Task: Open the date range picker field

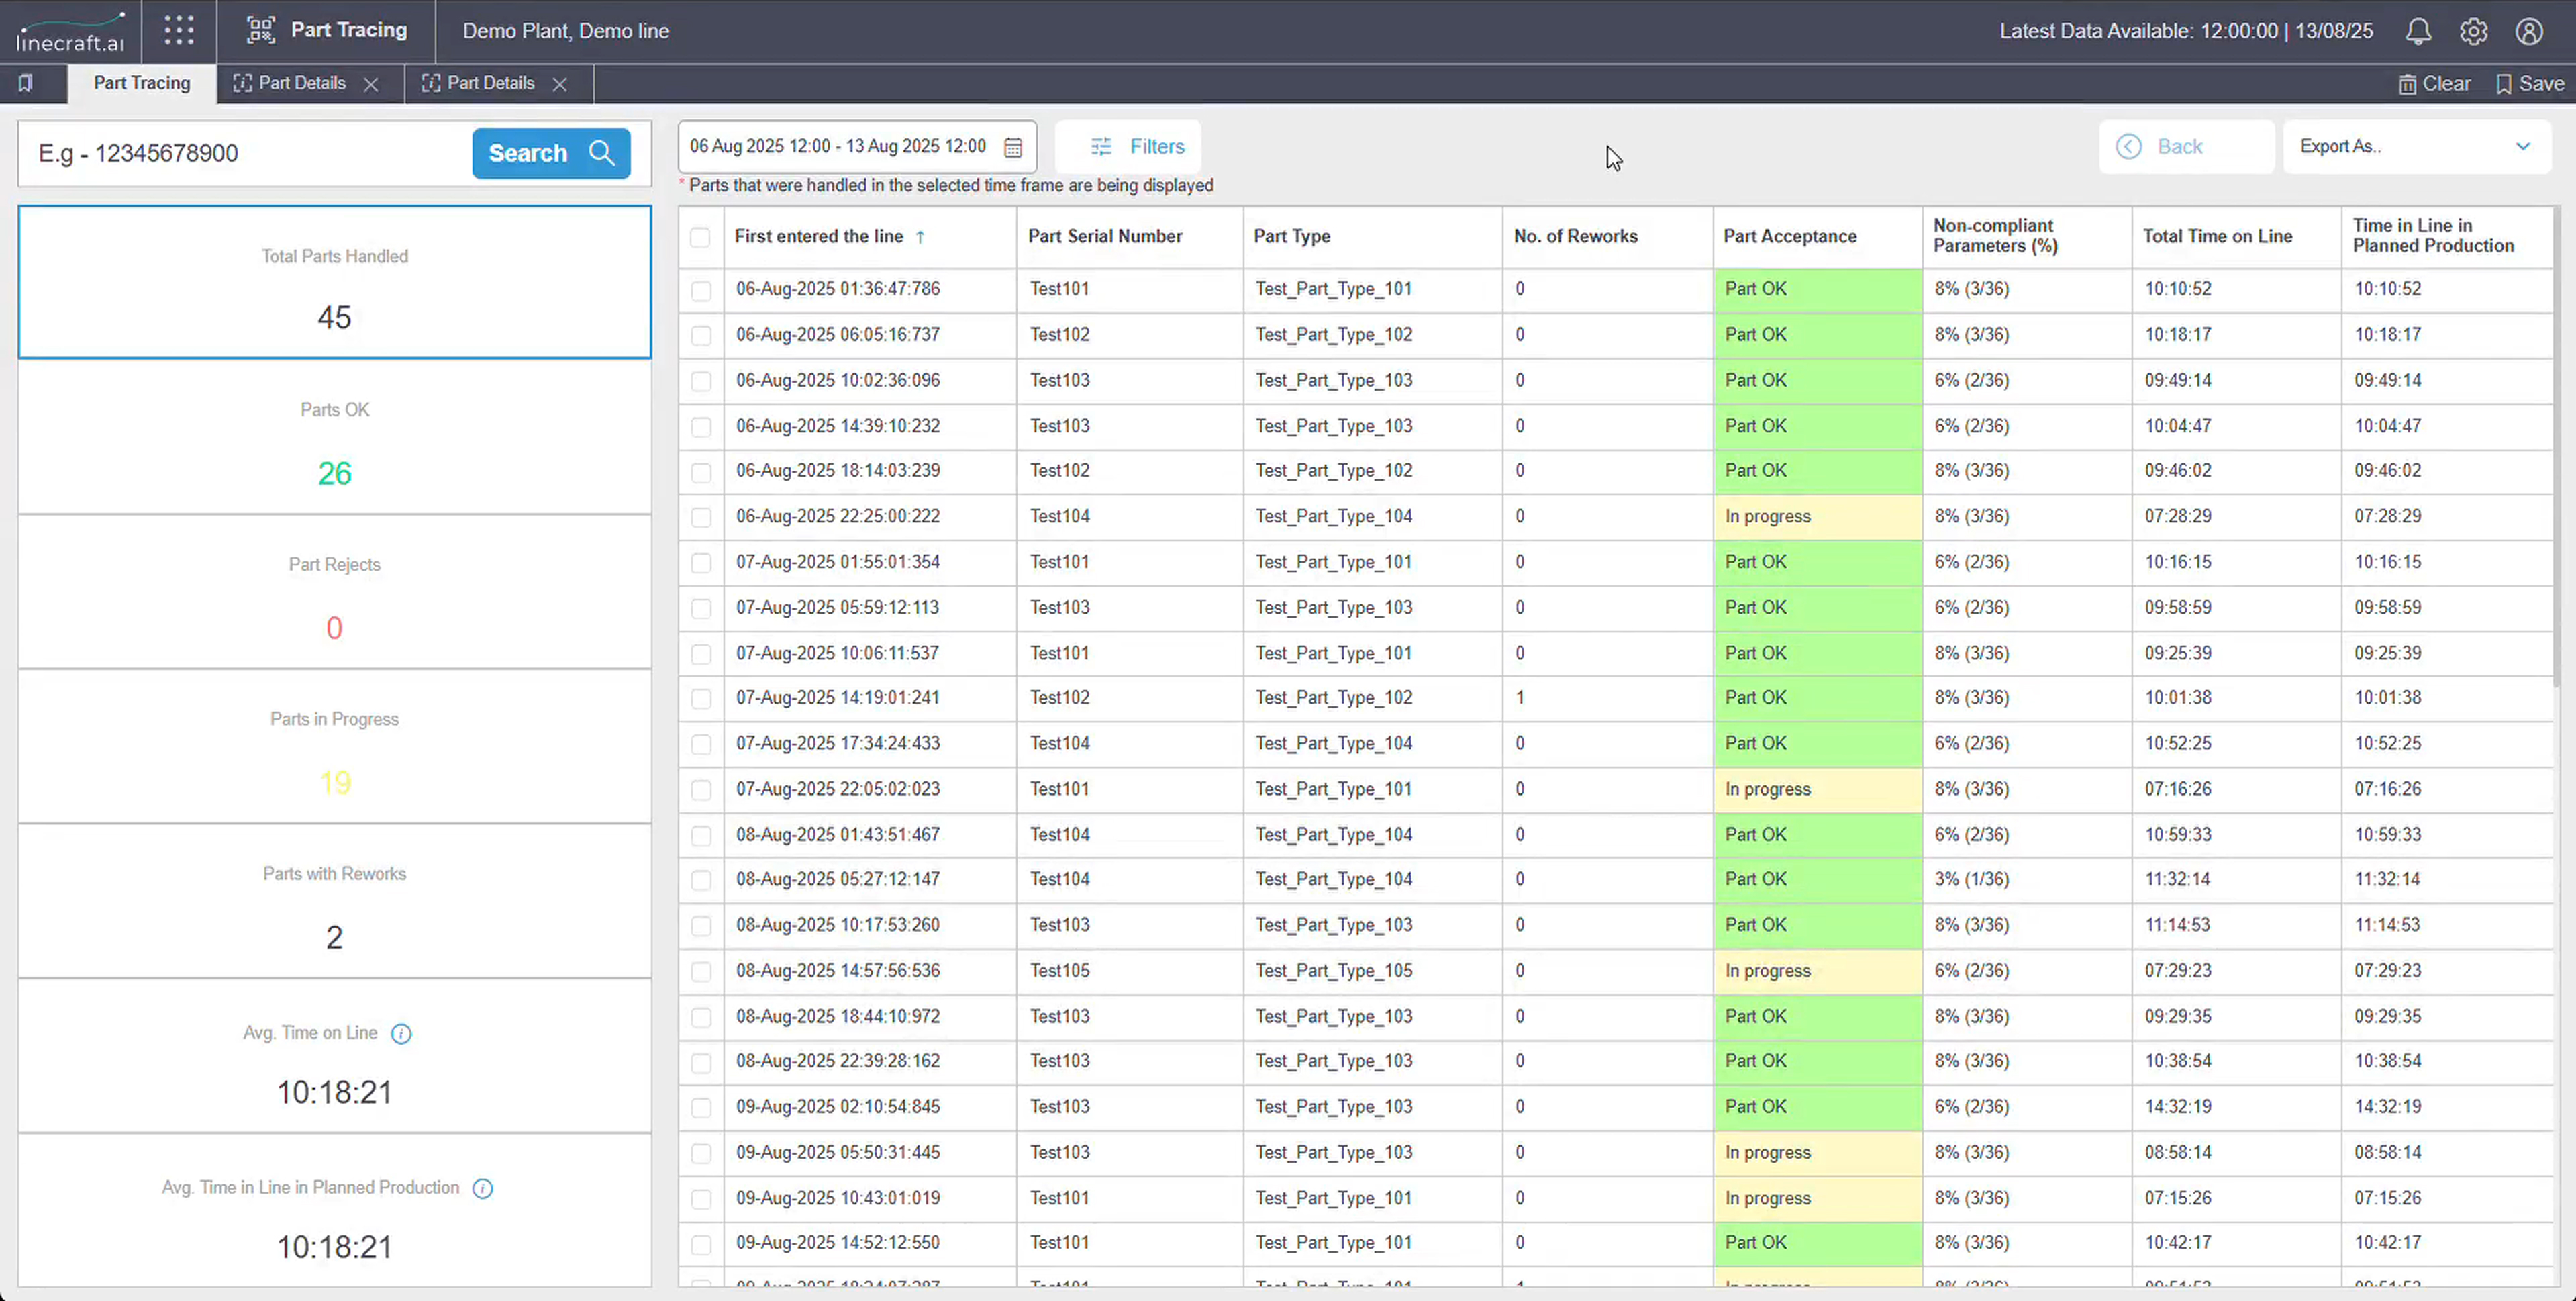Action: pyautogui.click(x=857, y=147)
